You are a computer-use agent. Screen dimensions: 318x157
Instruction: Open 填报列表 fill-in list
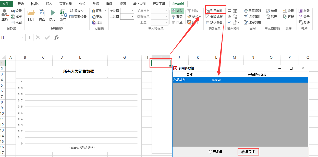[252, 22]
